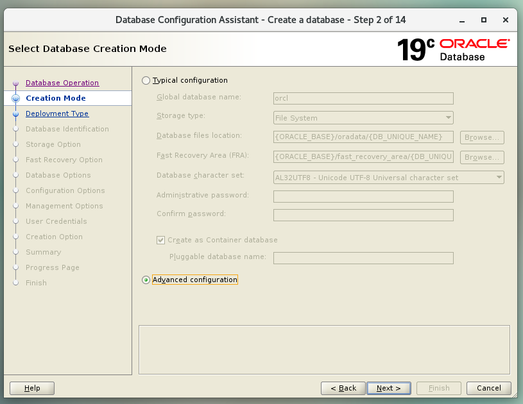Browse for Database files location
Screen dimensions: 523x404
(x=481, y=137)
